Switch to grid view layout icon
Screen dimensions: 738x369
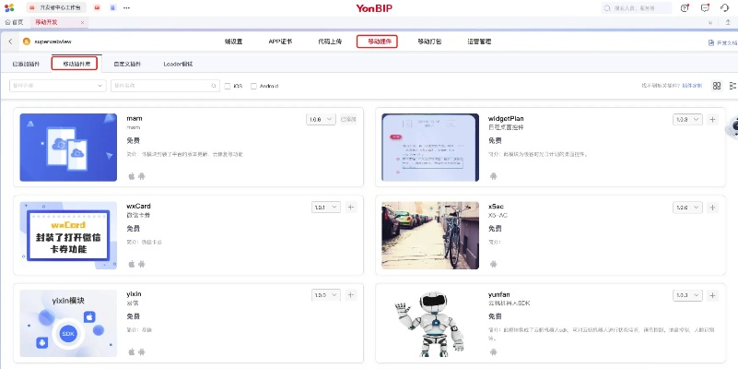(716, 86)
